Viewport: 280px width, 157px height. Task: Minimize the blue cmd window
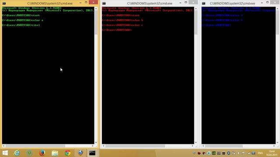262,3
